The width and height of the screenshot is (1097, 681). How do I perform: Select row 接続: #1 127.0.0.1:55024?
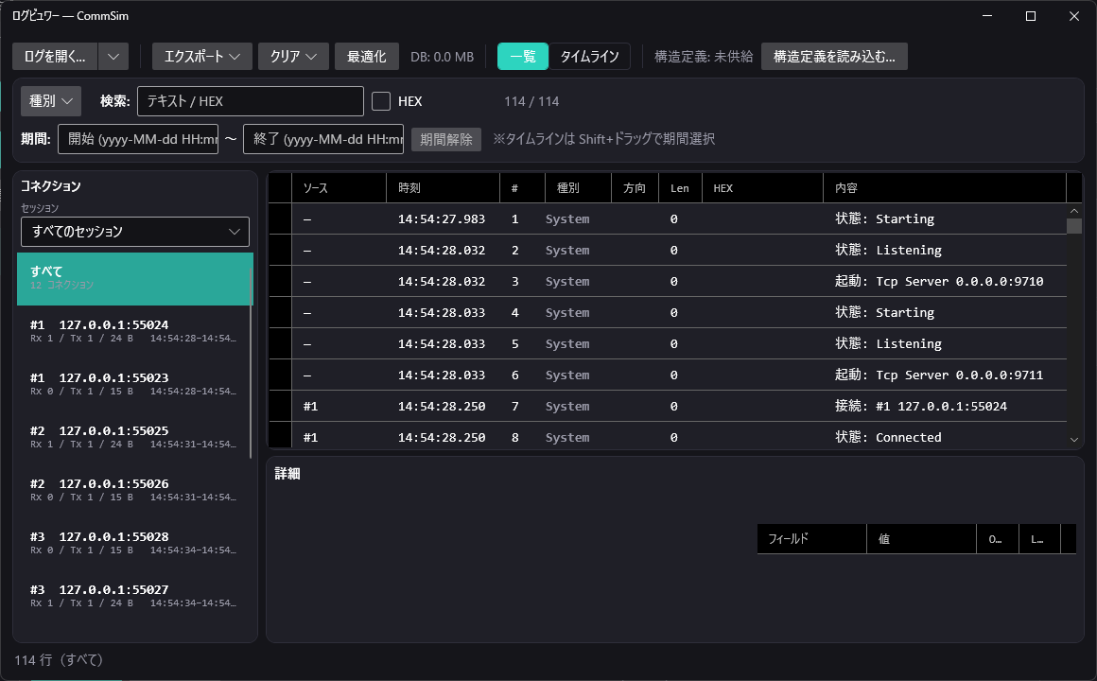tap(669, 406)
